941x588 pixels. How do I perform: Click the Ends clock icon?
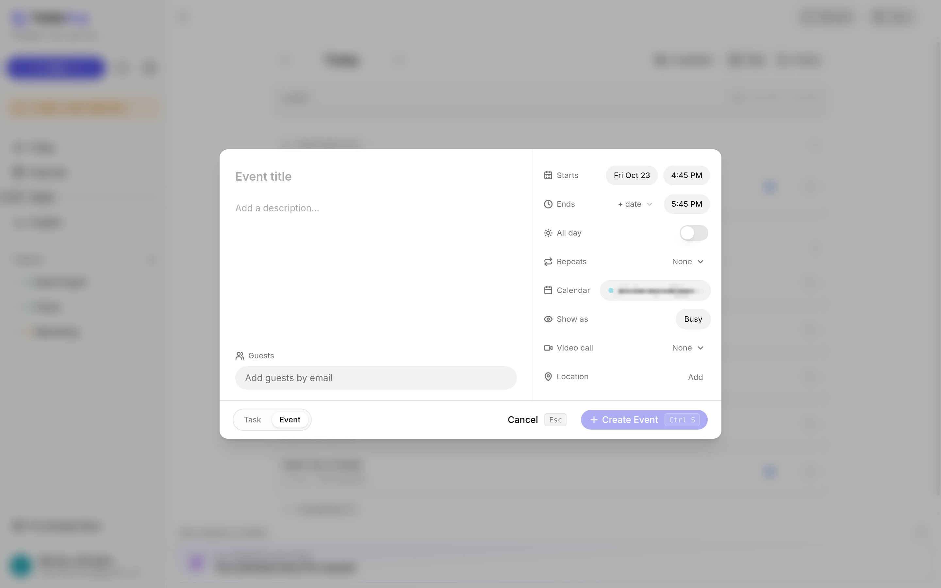click(548, 204)
